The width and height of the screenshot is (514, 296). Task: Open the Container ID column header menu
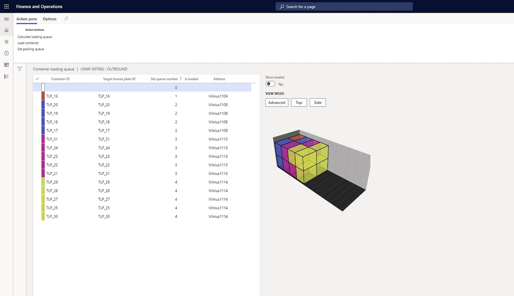click(x=60, y=79)
